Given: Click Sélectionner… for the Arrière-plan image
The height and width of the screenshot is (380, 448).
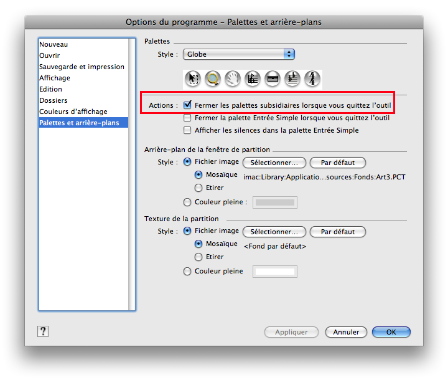Looking at the screenshot, I should (274, 163).
